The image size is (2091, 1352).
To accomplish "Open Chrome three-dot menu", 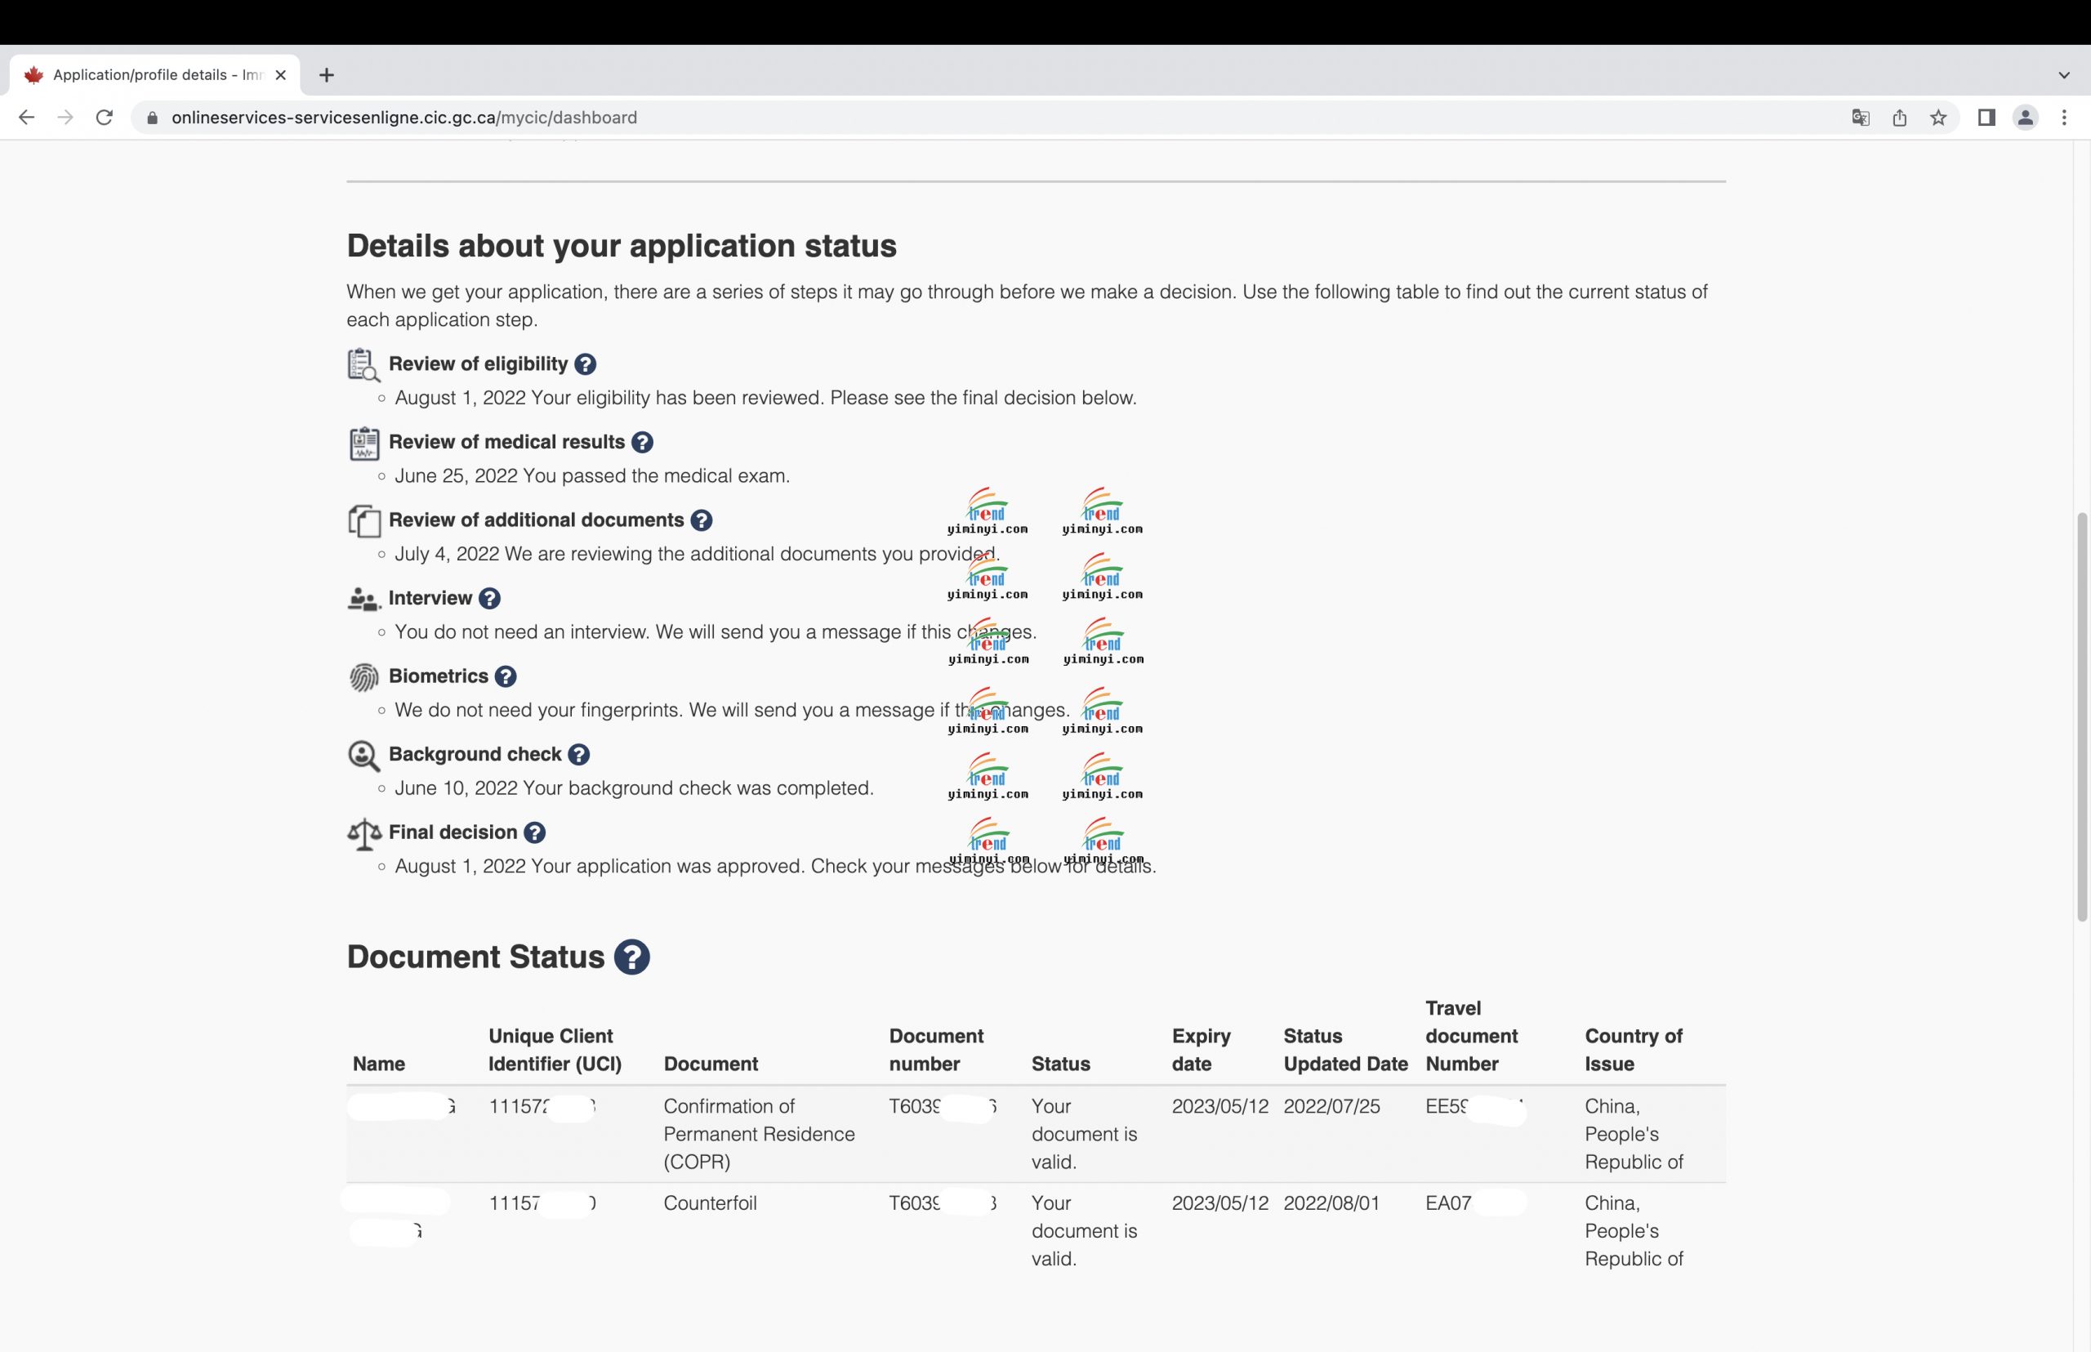I will [x=2065, y=118].
